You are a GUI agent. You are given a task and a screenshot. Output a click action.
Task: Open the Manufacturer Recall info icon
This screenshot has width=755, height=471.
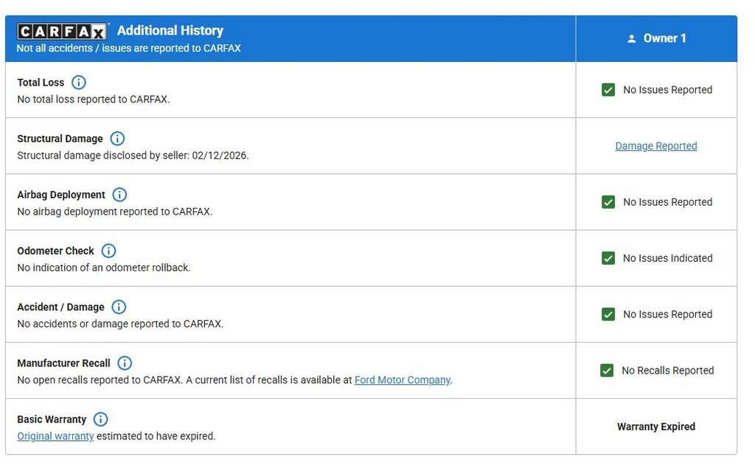pos(125,363)
